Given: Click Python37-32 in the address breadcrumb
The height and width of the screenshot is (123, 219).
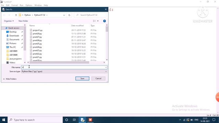Looking at the screenshot, I should [40, 15].
